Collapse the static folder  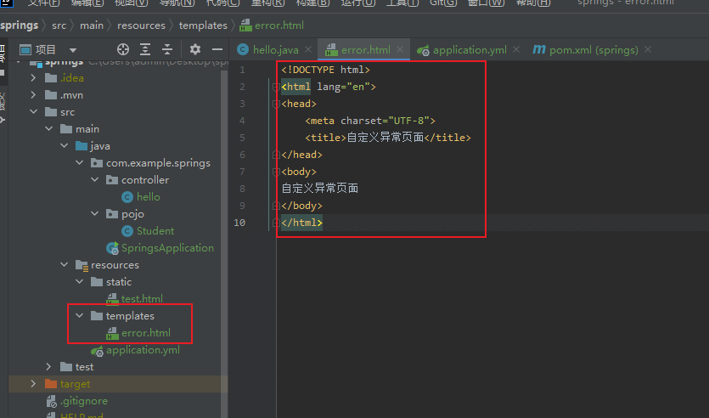point(80,281)
